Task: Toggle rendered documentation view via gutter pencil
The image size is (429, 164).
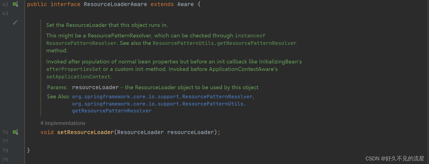Action: [x=15, y=22]
